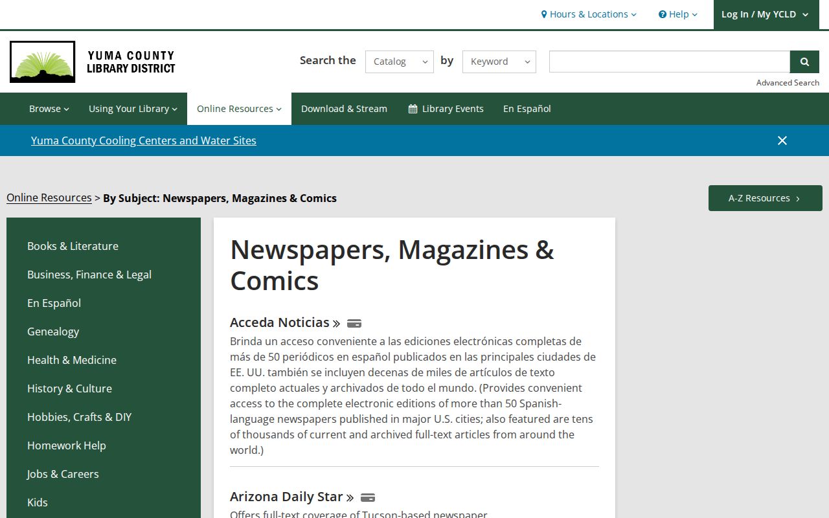Expand the Browse navigation menu

tap(49, 109)
